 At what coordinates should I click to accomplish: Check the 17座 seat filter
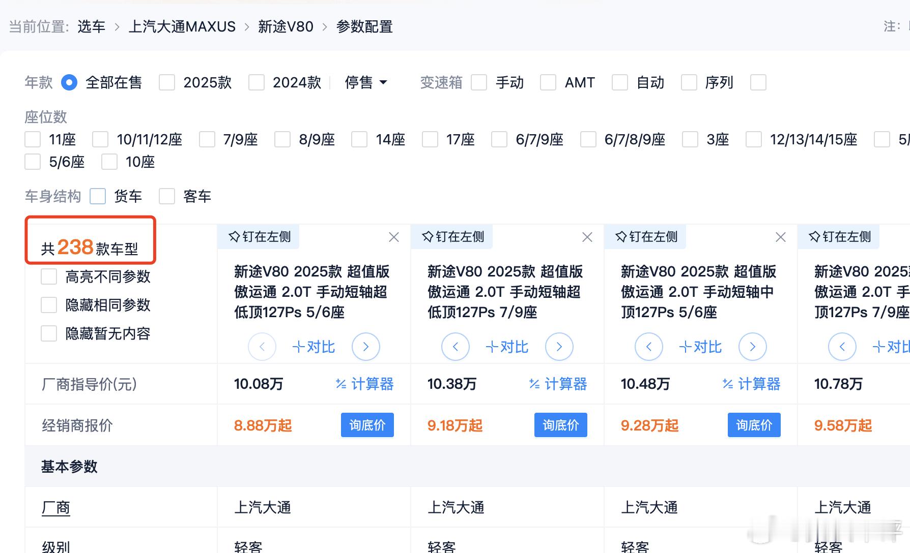point(430,139)
